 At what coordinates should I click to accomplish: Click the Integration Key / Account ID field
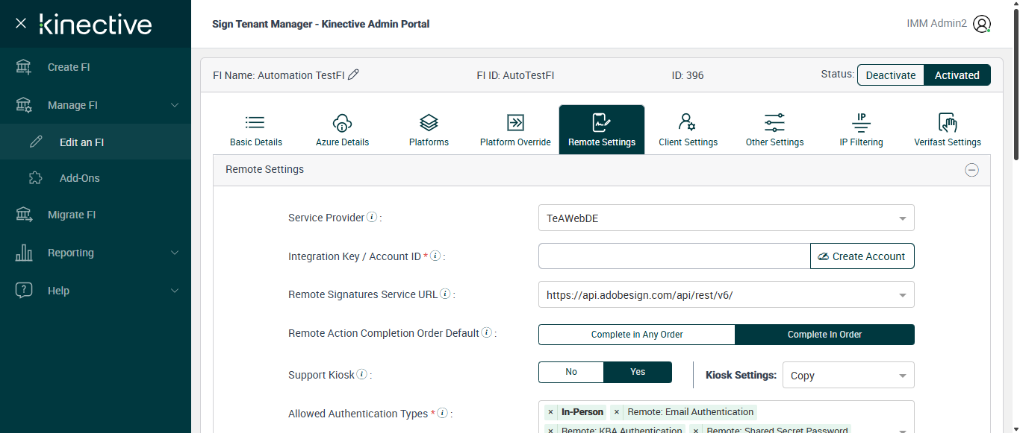coord(674,256)
